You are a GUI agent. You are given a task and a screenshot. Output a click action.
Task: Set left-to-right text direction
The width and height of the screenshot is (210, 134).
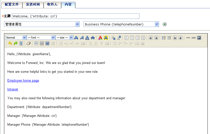click(x=151, y=38)
